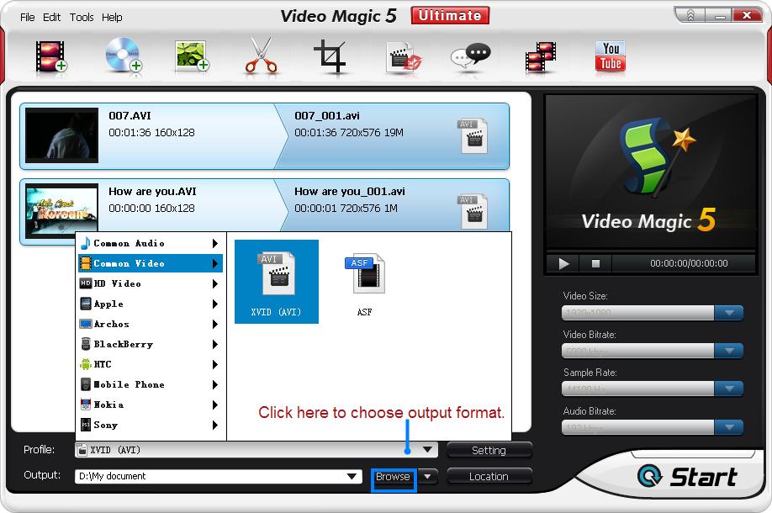Viewport: 772px width, 513px height.
Task: Choose the ASF format tile
Action: (x=364, y=282)
